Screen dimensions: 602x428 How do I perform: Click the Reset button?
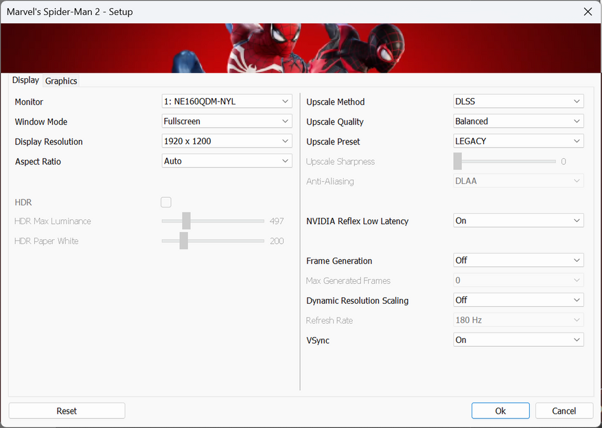[x=67, y=411]
